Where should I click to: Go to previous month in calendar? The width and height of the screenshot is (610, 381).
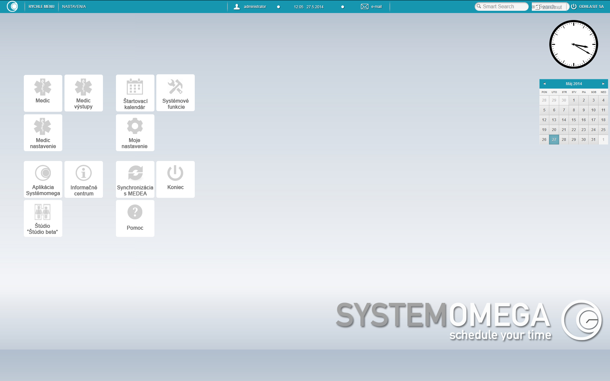(x=544, y=84)
